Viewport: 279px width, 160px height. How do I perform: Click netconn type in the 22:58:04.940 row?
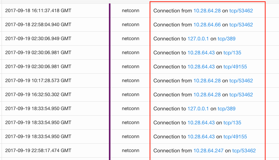pyautogui.click(x=130, y=25)
